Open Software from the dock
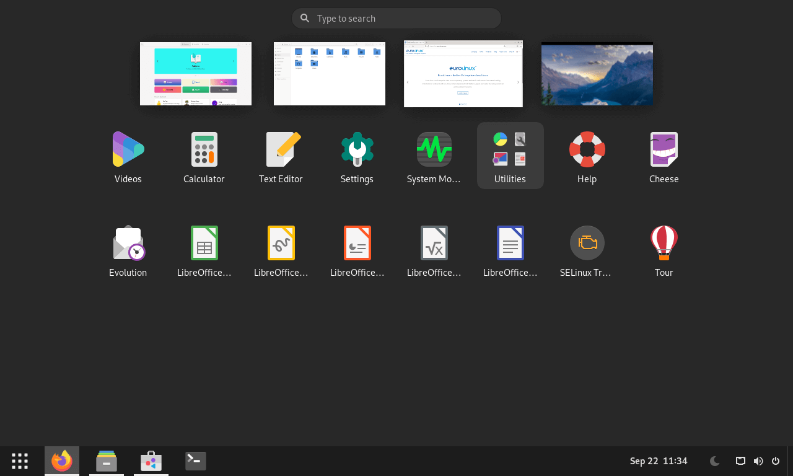 [x=151, y=461]
